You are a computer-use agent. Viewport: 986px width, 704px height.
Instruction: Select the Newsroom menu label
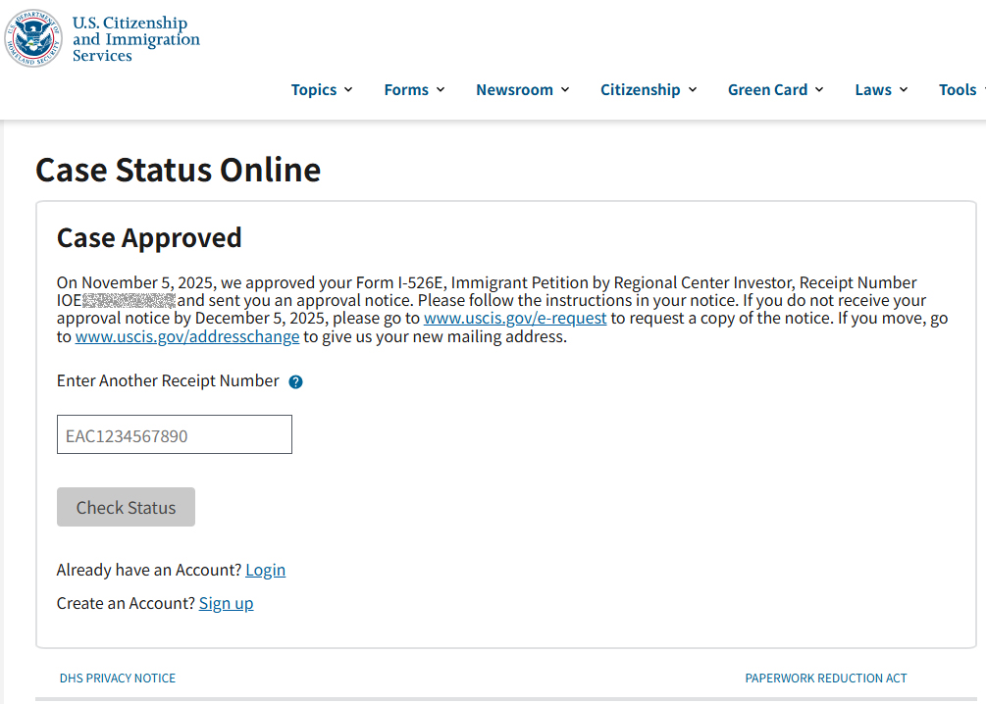[514, 90]
